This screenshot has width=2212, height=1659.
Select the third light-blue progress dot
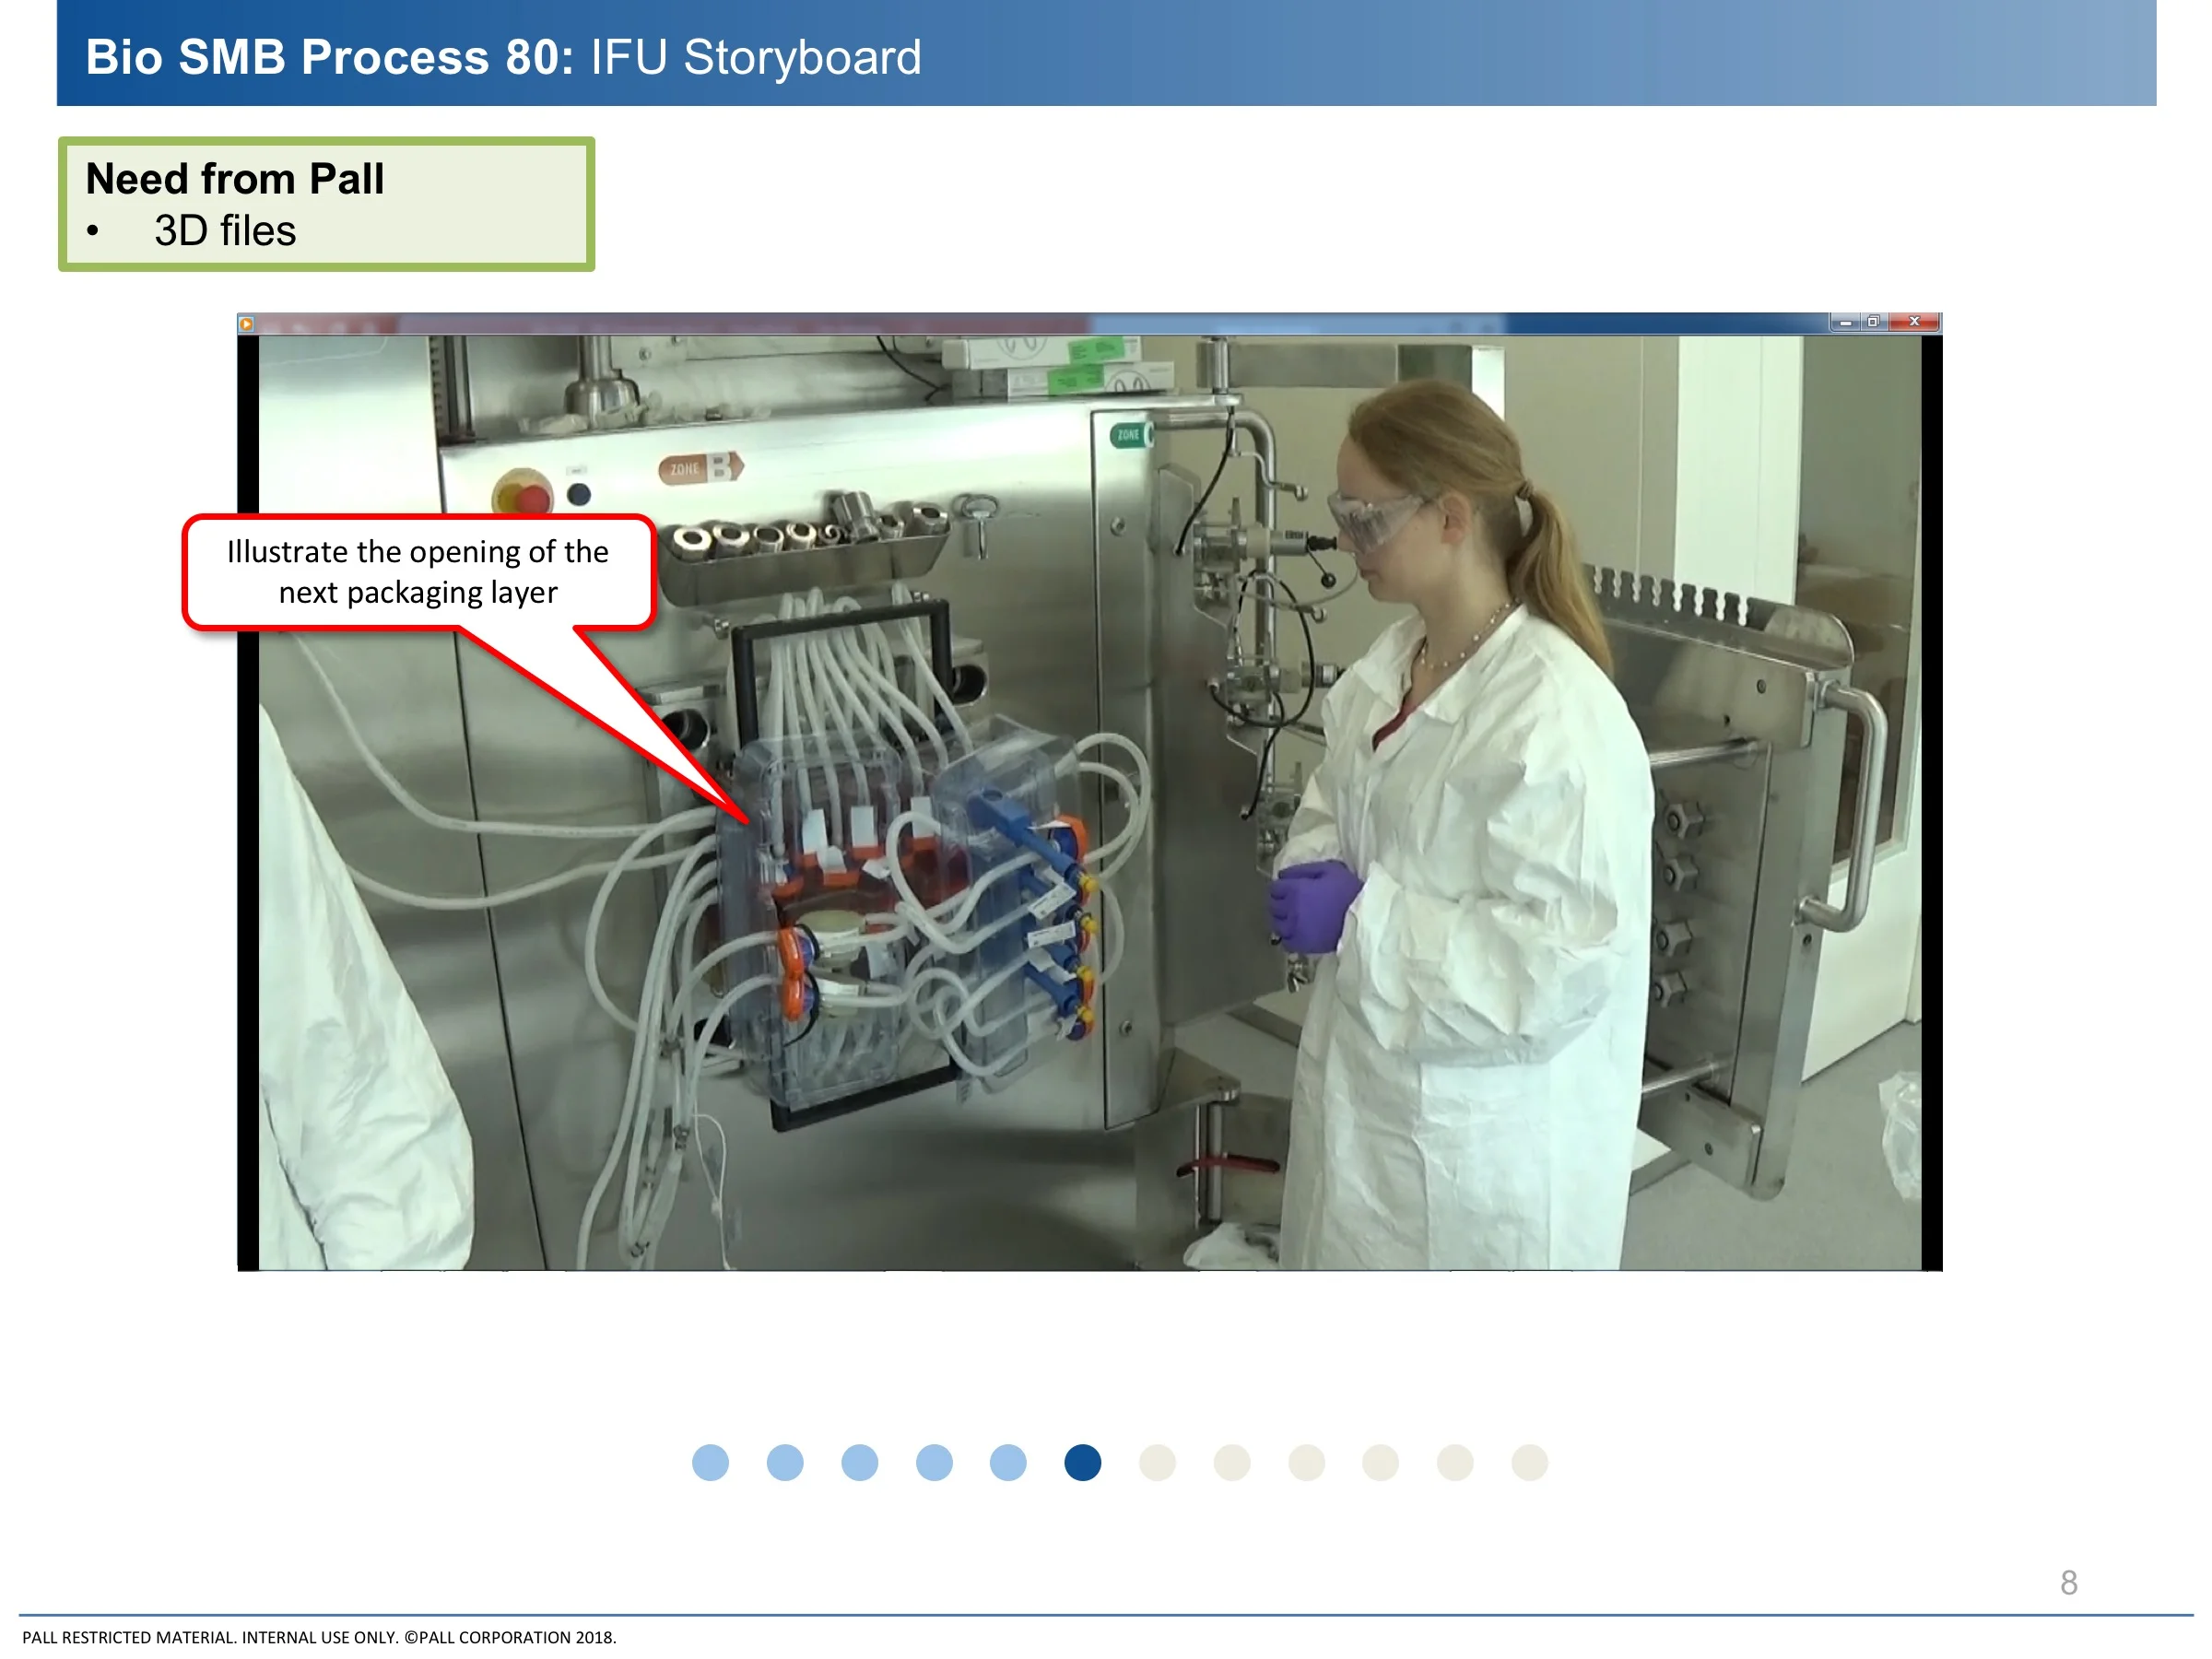click(x=859, y=1463)
